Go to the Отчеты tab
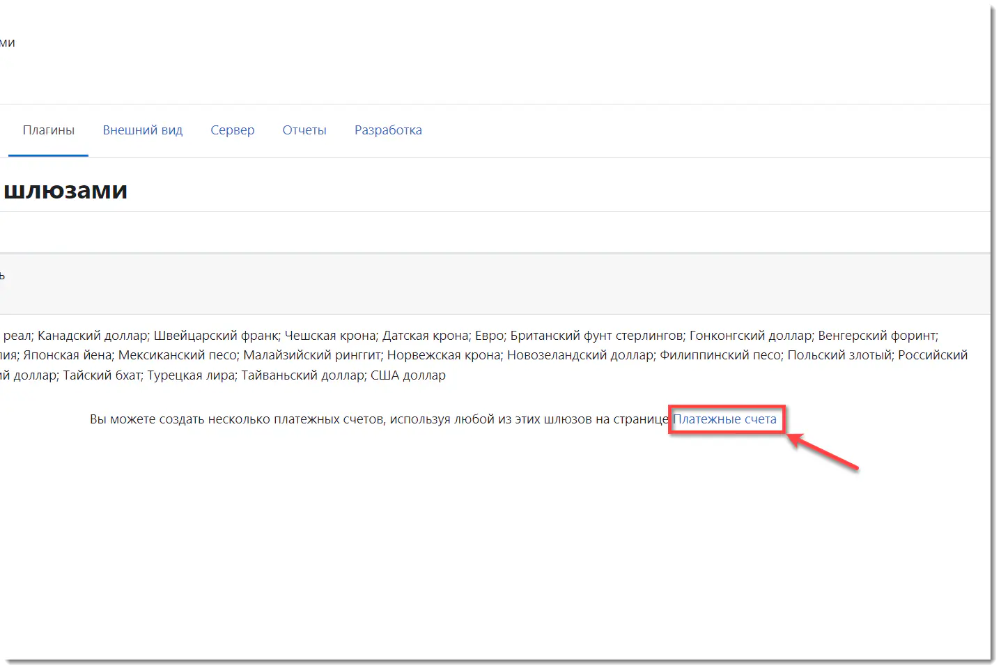1001x670 pixels. (304, 130)
